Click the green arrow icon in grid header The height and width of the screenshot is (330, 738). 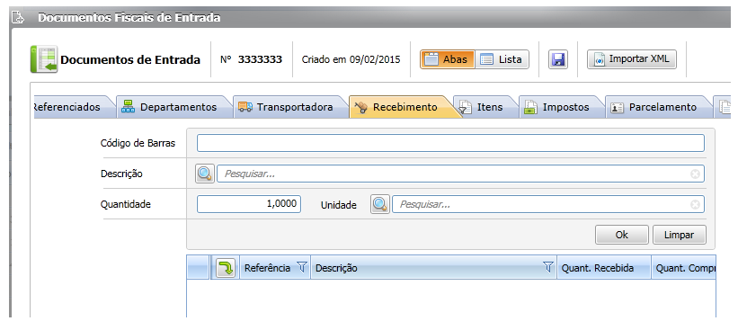[226, 268]
